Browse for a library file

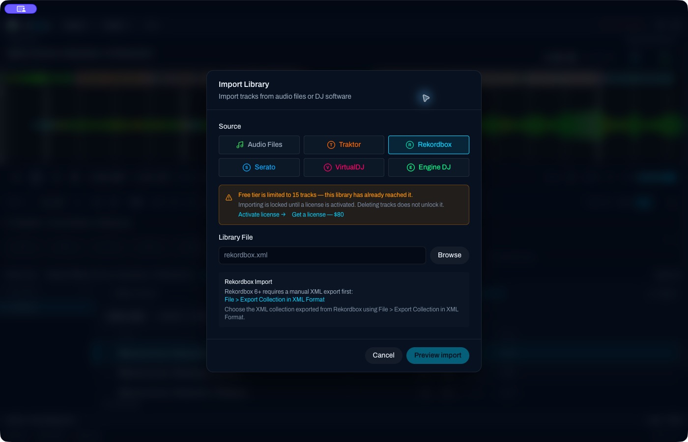[450, 255]
